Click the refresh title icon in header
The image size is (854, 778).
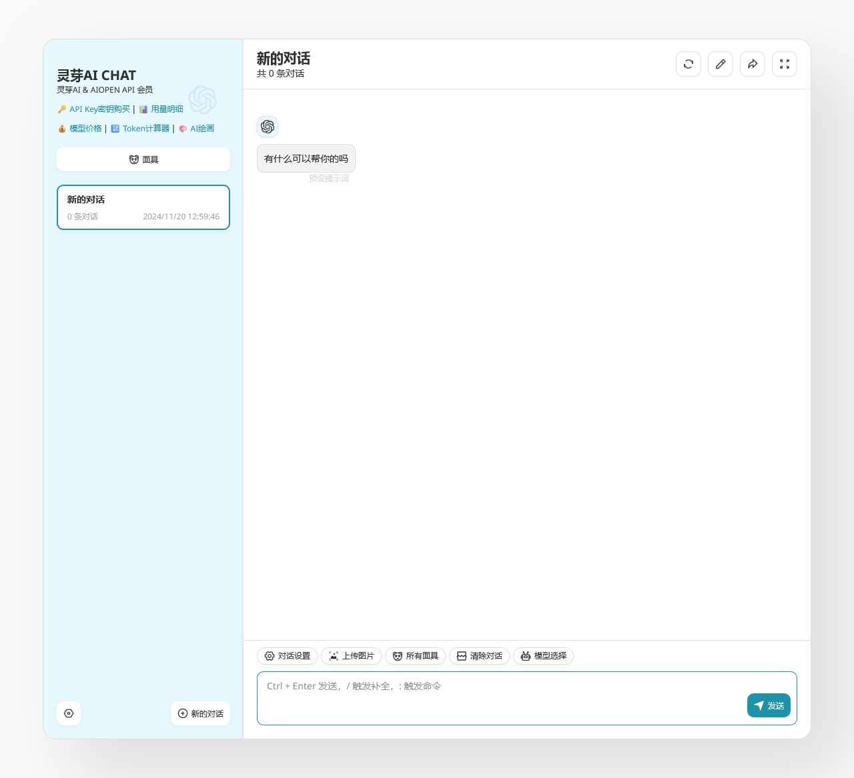point(689,64)
